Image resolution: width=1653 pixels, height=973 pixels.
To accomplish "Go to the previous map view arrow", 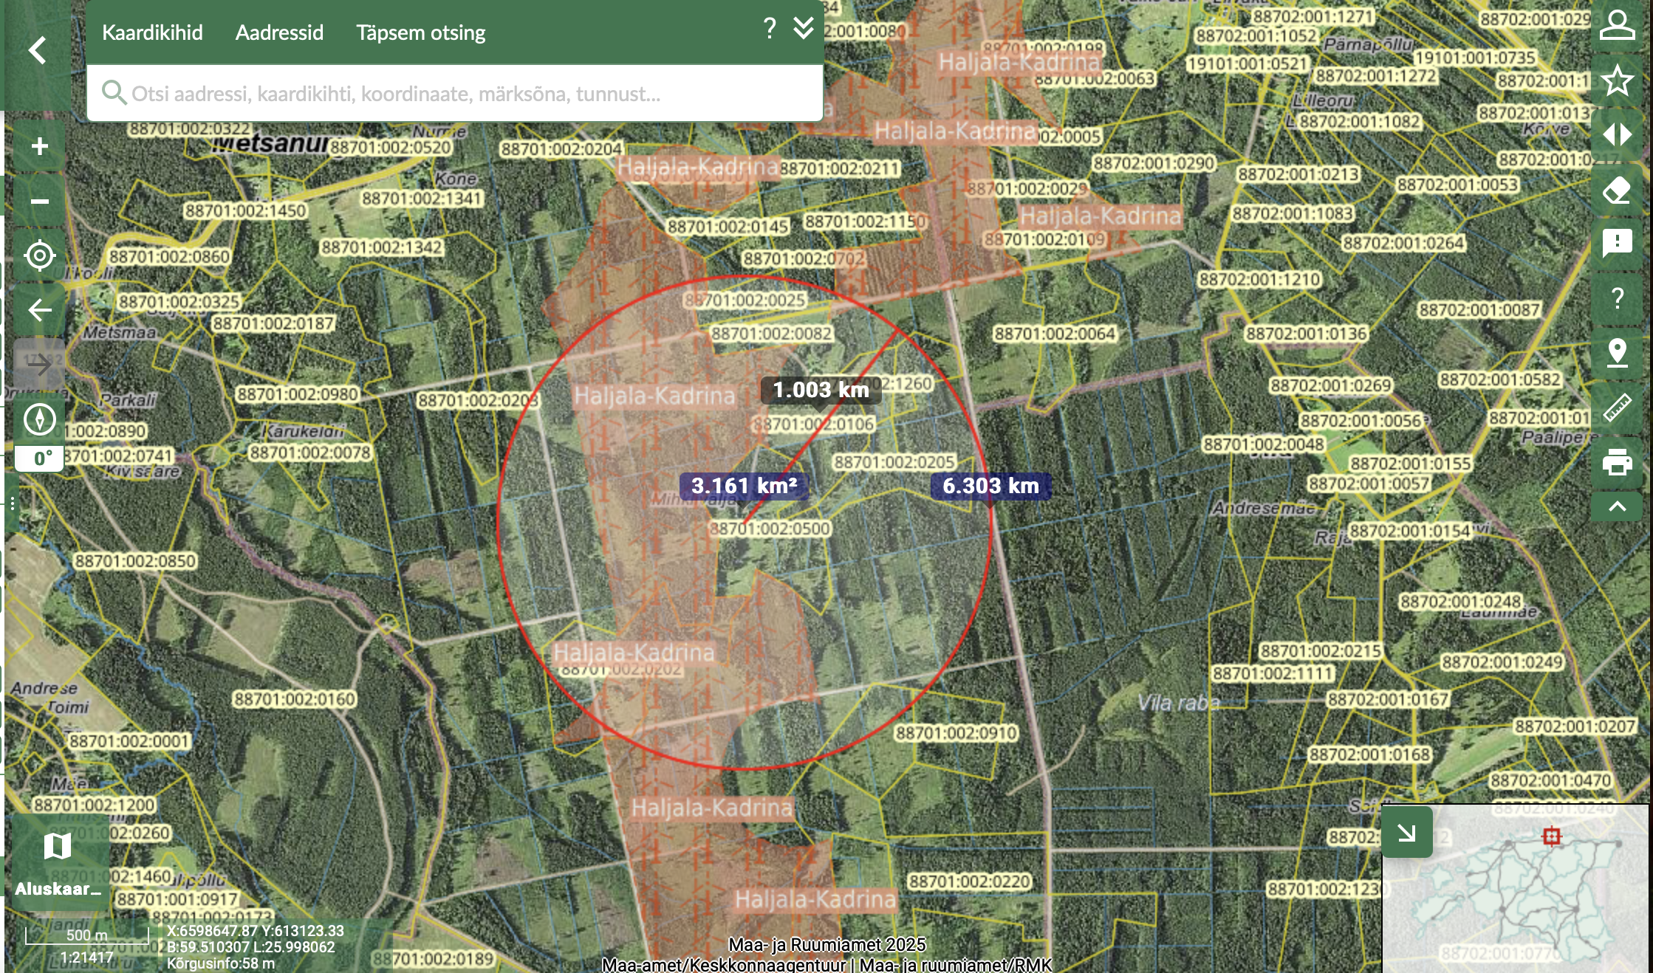I will tap(40, 310).
